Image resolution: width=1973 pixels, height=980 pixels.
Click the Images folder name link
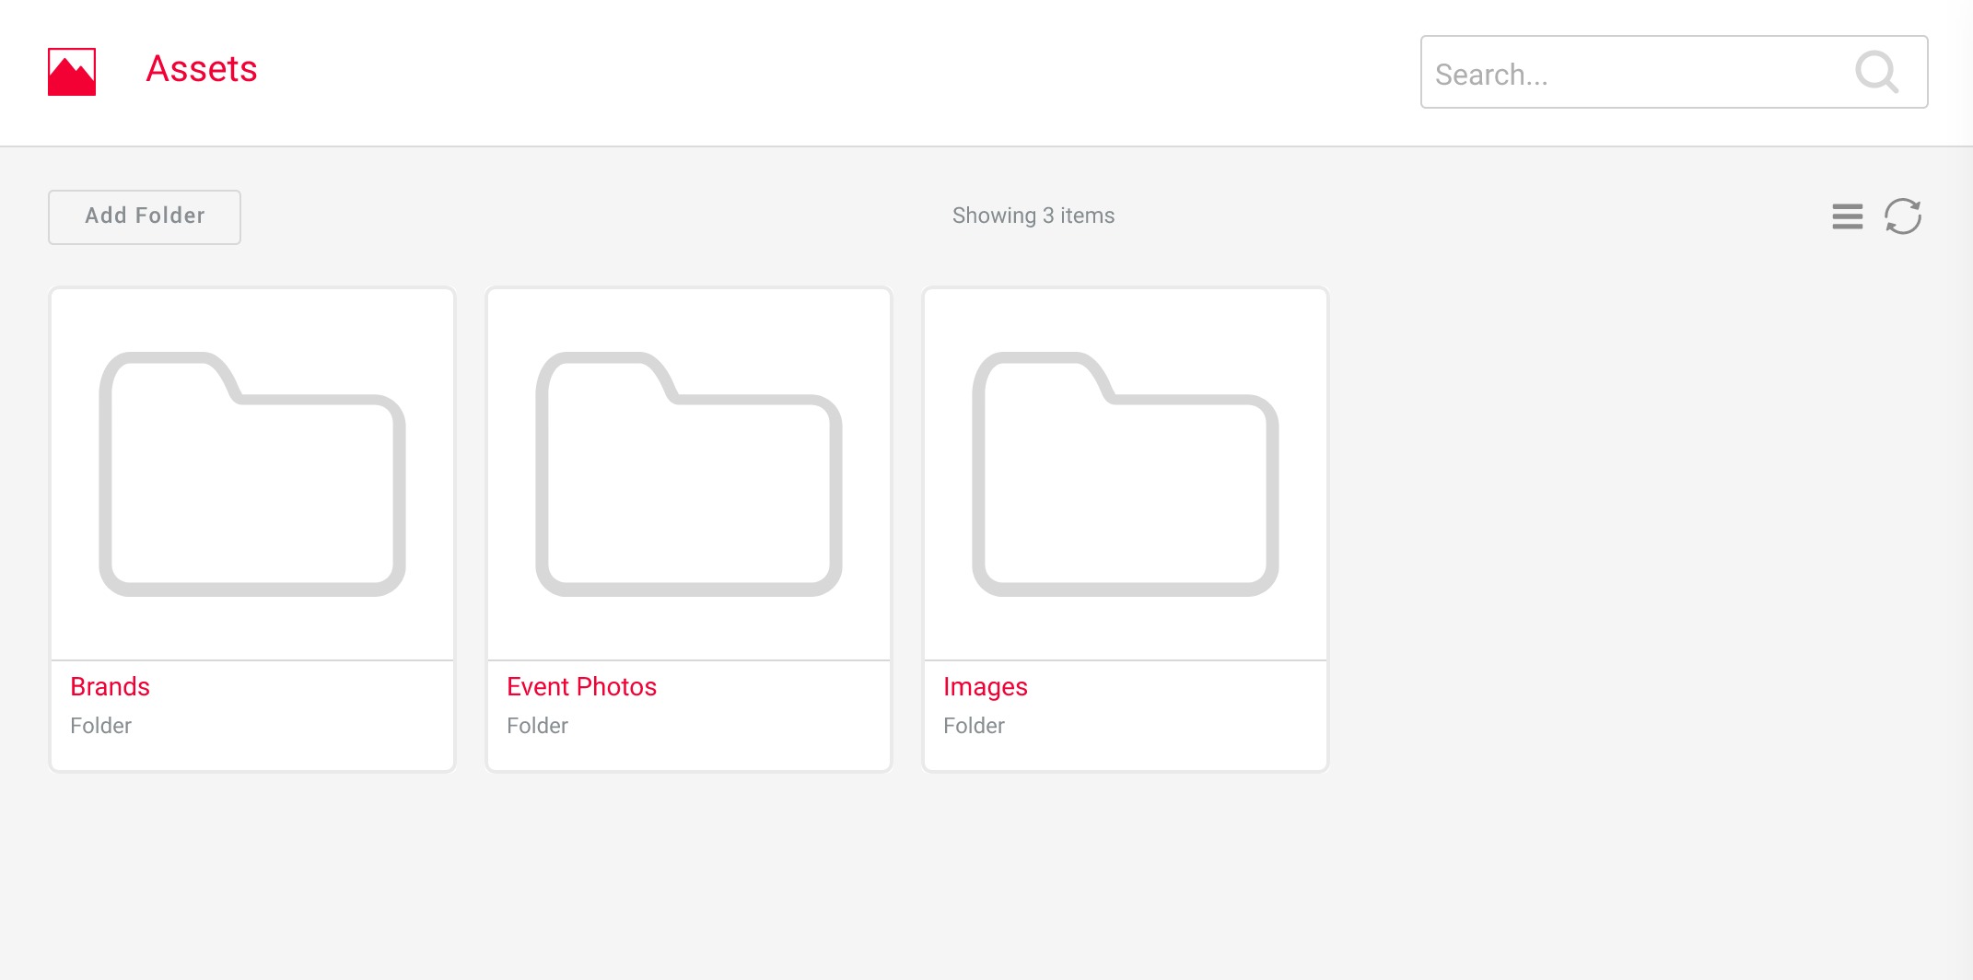[x=985, y=687]
